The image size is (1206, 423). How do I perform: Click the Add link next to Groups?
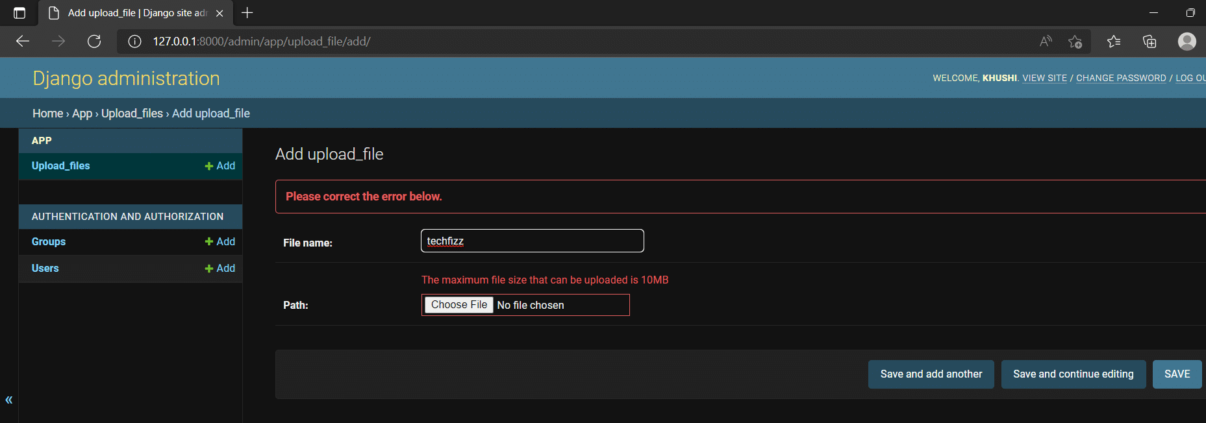click(220, 241)
